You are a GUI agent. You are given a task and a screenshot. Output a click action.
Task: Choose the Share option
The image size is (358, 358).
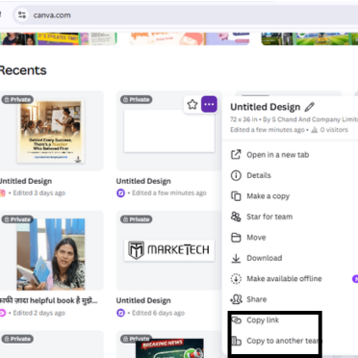click(256, 299)
